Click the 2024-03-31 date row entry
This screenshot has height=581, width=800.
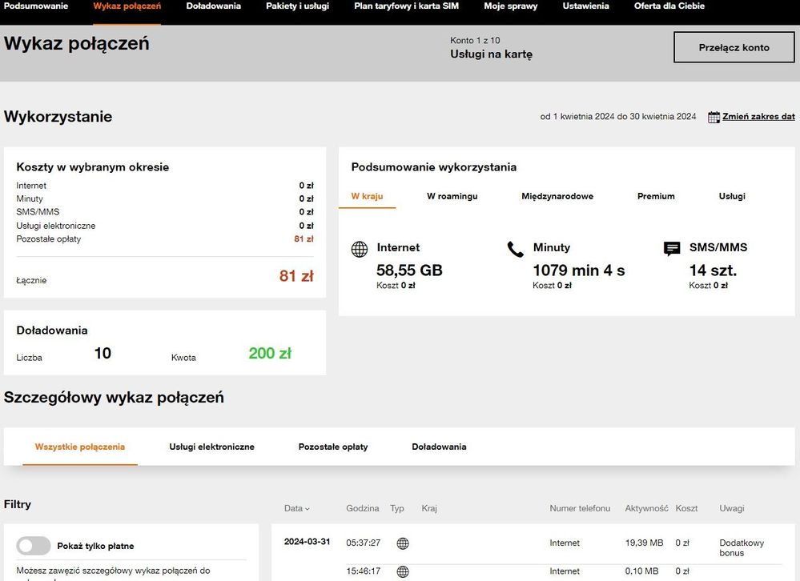coord(306,542)
